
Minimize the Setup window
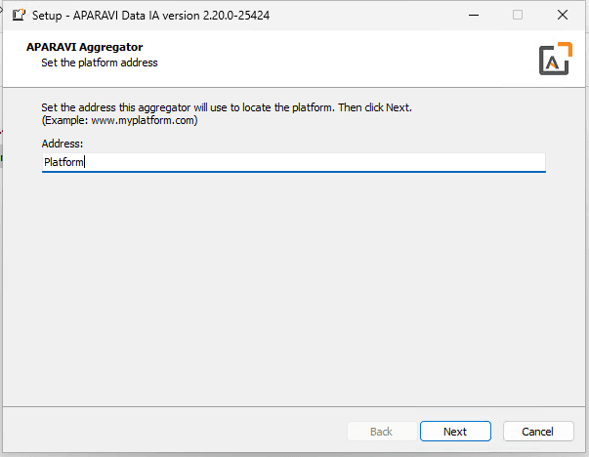[474, 15]
